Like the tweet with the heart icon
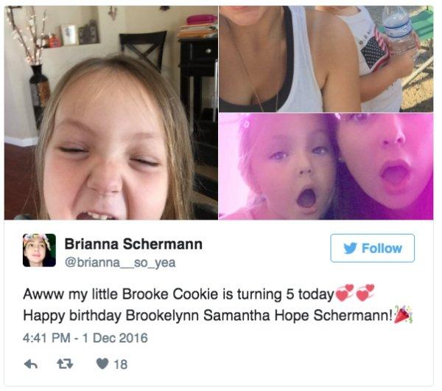The width and height of the screenshot is (442, 391). coord(102,364)
